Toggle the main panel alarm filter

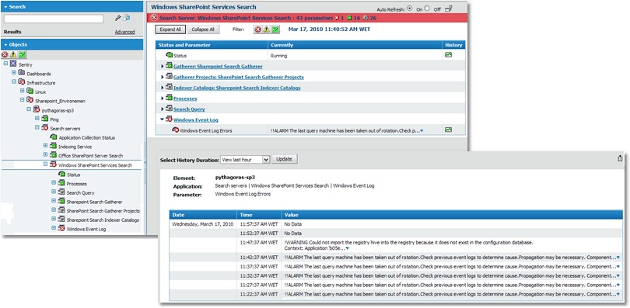tap(258, 29)
